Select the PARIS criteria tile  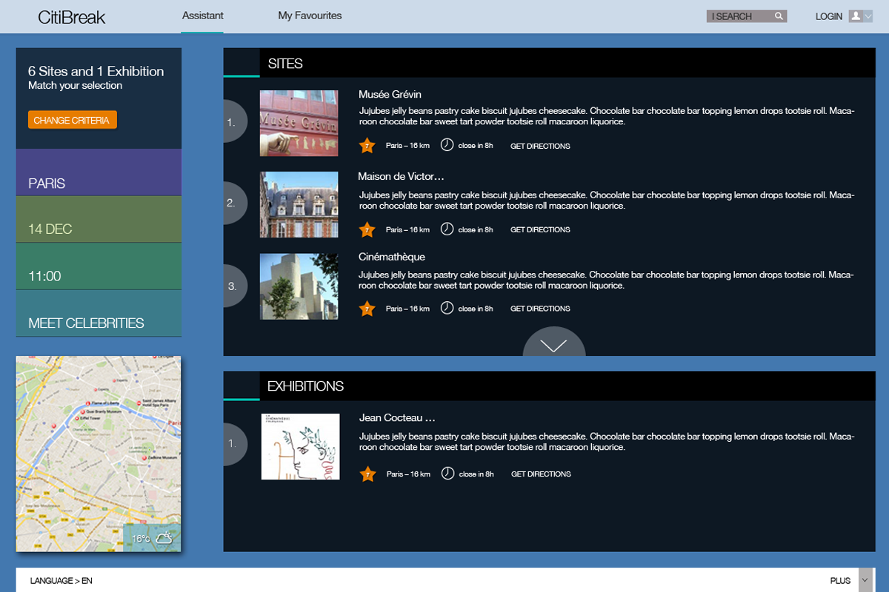pyautogui.click(x=99, y=172)
